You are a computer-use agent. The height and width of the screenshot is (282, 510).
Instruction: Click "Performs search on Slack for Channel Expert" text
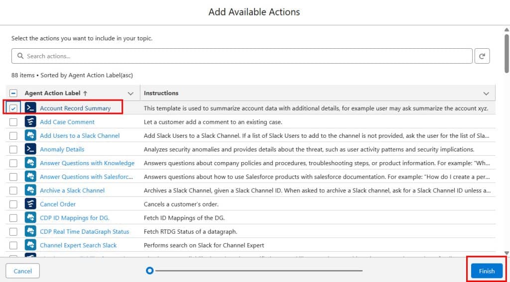(x=204, y=245)
